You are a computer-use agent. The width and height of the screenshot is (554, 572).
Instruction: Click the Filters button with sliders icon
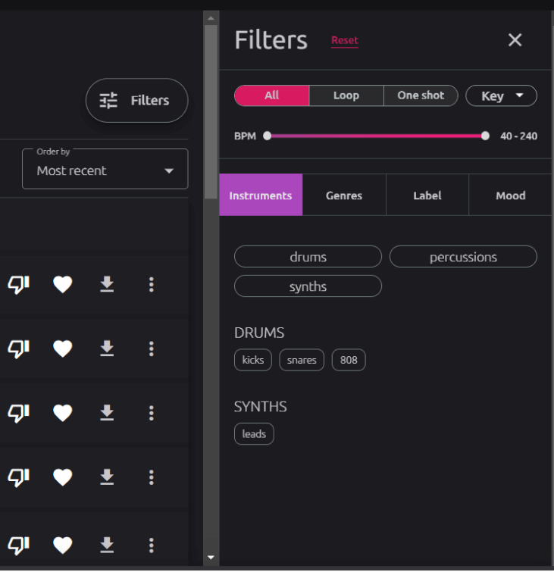(137, 100)
